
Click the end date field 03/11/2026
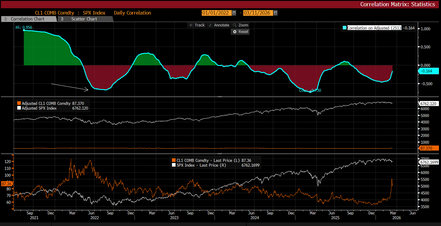coord(258,13)
